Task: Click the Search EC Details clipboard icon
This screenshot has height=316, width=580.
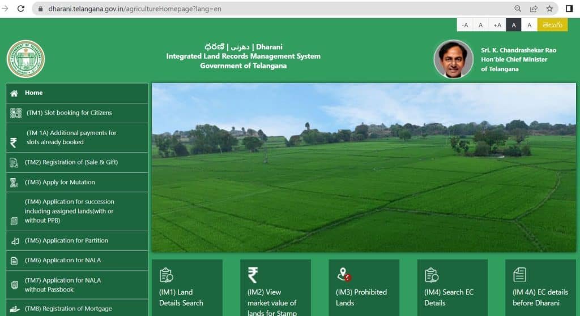Action: [x=431, y=275]
